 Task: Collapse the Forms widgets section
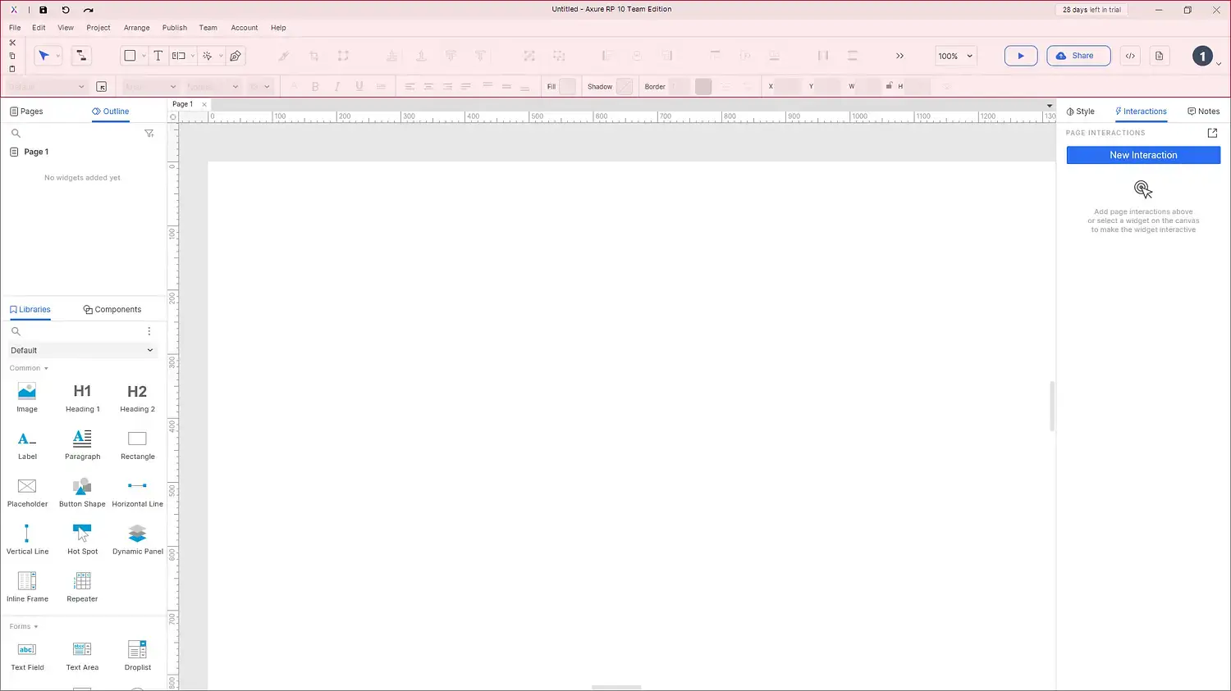click(x=24, y=626)
